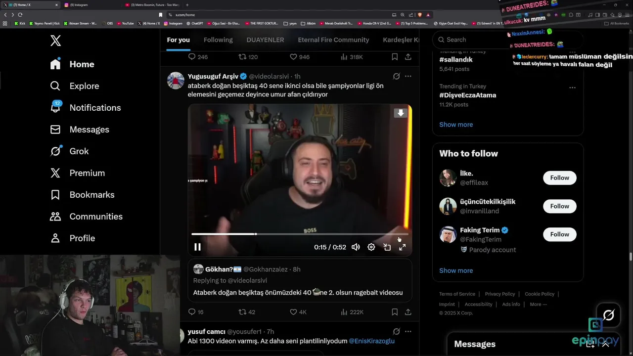633x356 pixels.
Task: Click the X logo in the sidebar
Action: [56, 41]
